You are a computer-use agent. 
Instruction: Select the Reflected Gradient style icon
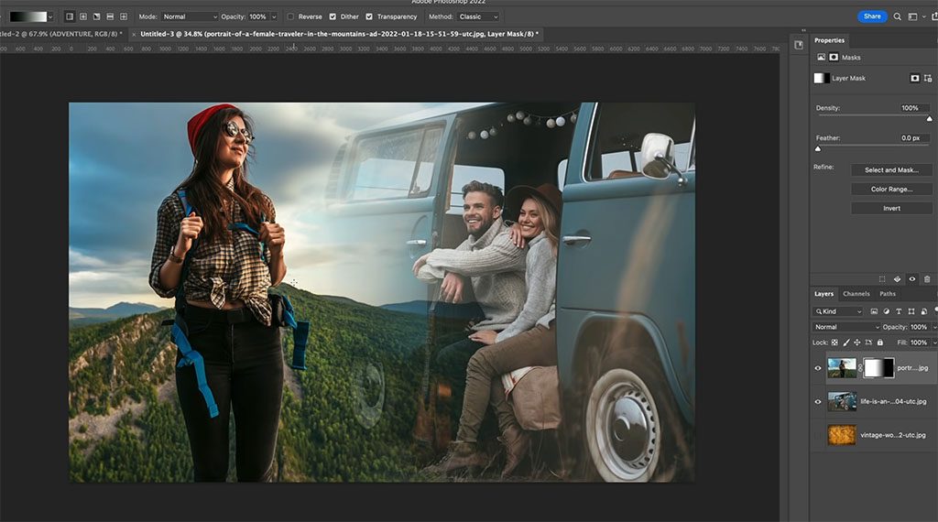tap(110, 16)
